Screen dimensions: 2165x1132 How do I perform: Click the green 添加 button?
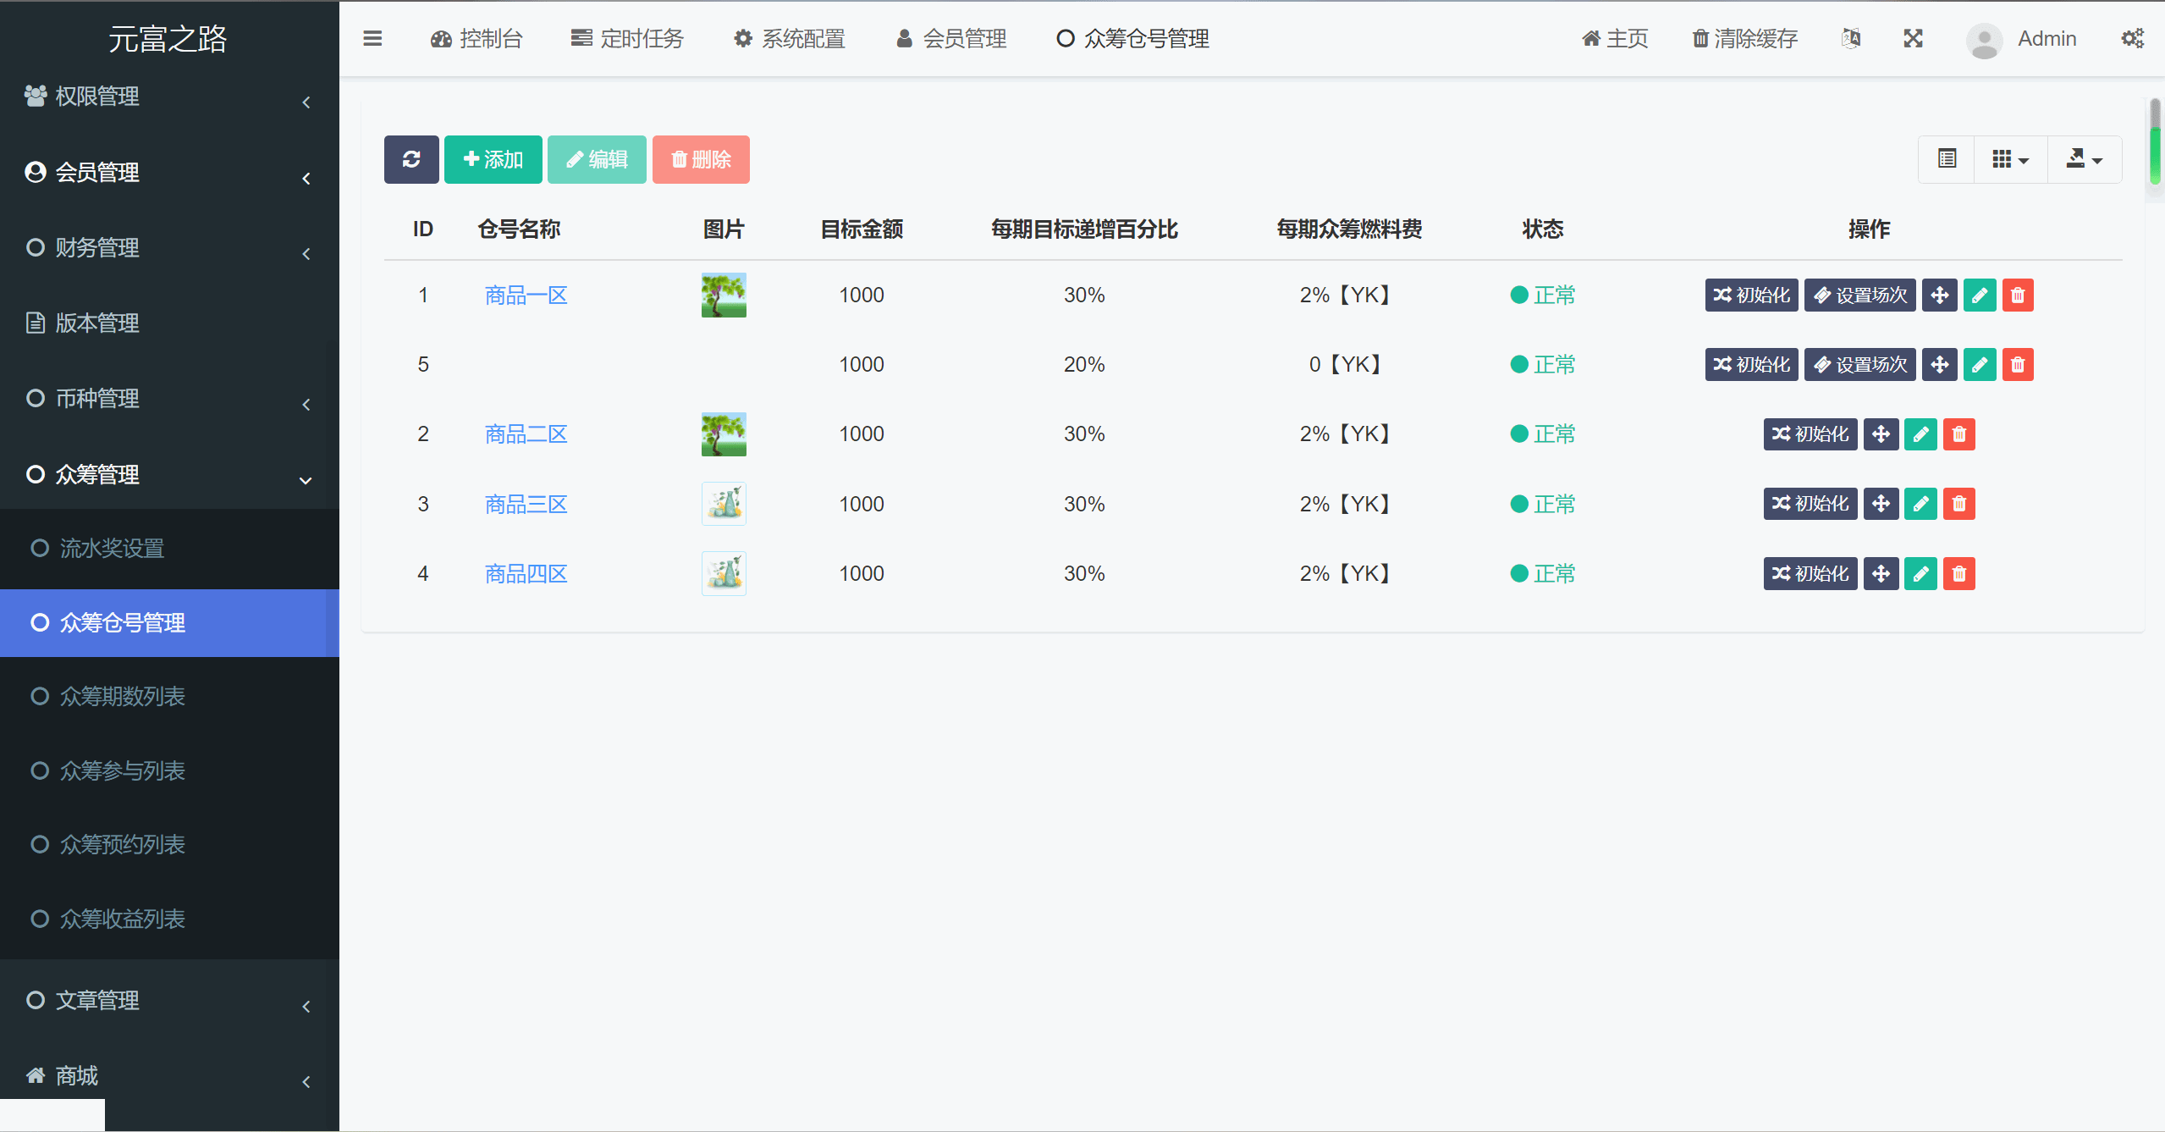[x=493, y=159]
